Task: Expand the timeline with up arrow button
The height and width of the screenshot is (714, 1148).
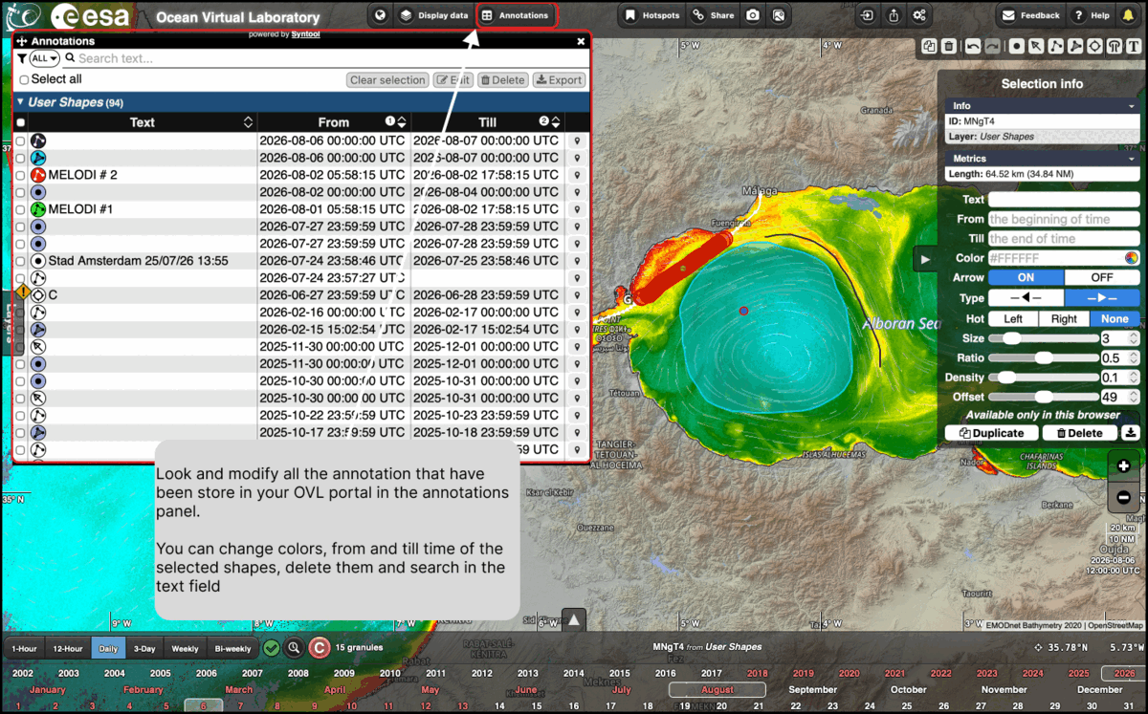Action: tap(574, 620)
